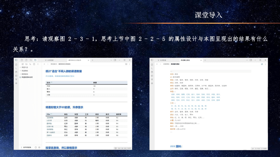Open settings gear in left Obsidian window

point(39,147)
